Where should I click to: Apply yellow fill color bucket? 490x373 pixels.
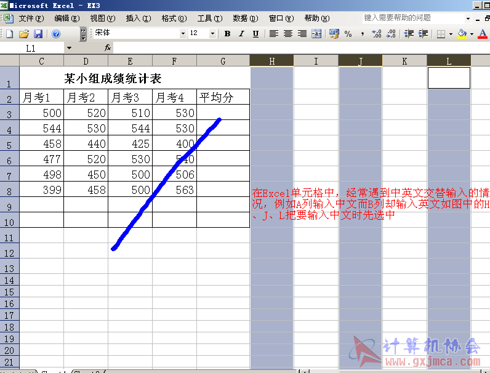(462, 34)
